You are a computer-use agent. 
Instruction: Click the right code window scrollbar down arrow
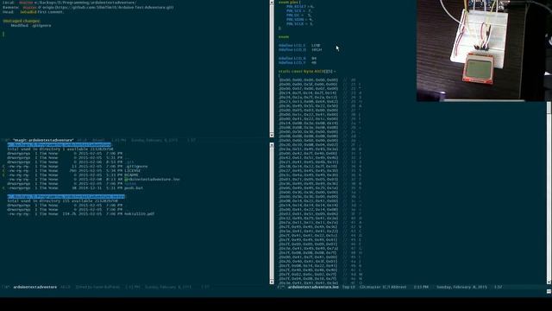pos(549,282)
